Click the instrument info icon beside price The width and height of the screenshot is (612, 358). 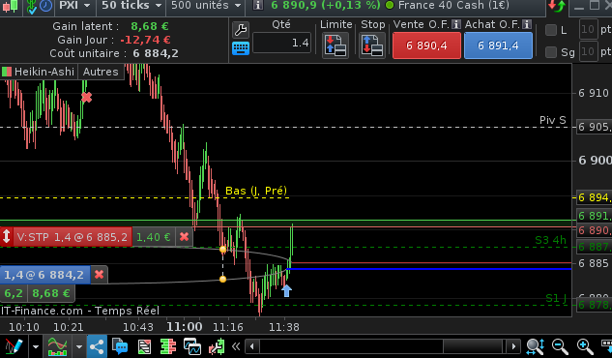257,6
